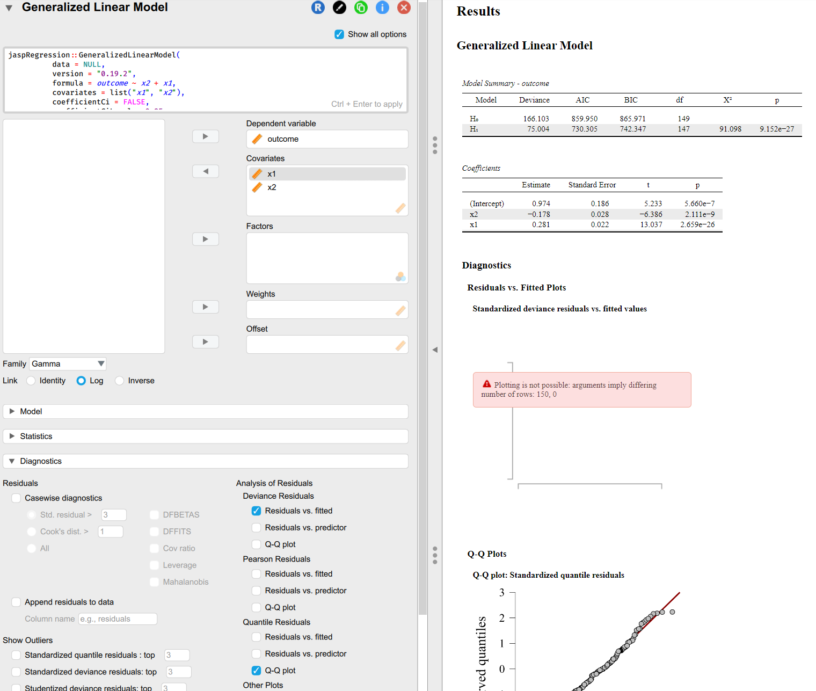This screenshot has width=816, height=691.
Task: Enable Casewise diagnostics checkbox
Action: (x=16, y=498)
